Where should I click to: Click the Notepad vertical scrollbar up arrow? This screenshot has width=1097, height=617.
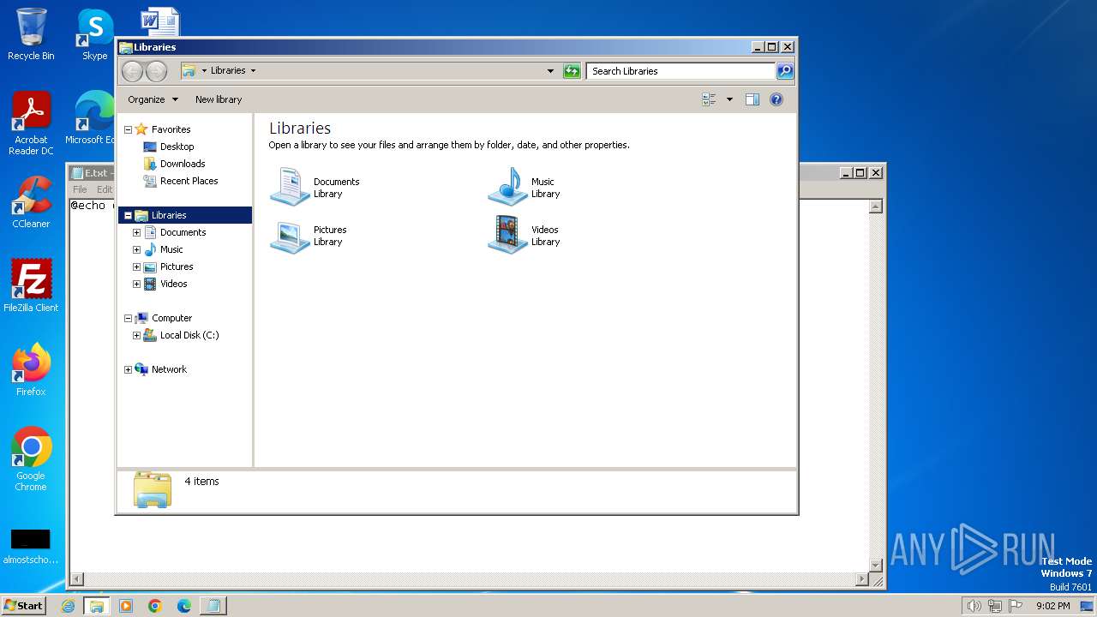click(876, 207)
